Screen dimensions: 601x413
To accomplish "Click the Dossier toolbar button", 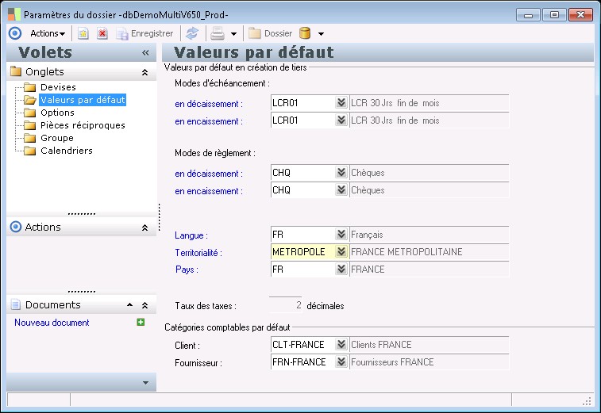I will pyautogui.click(x=270, y=33).
